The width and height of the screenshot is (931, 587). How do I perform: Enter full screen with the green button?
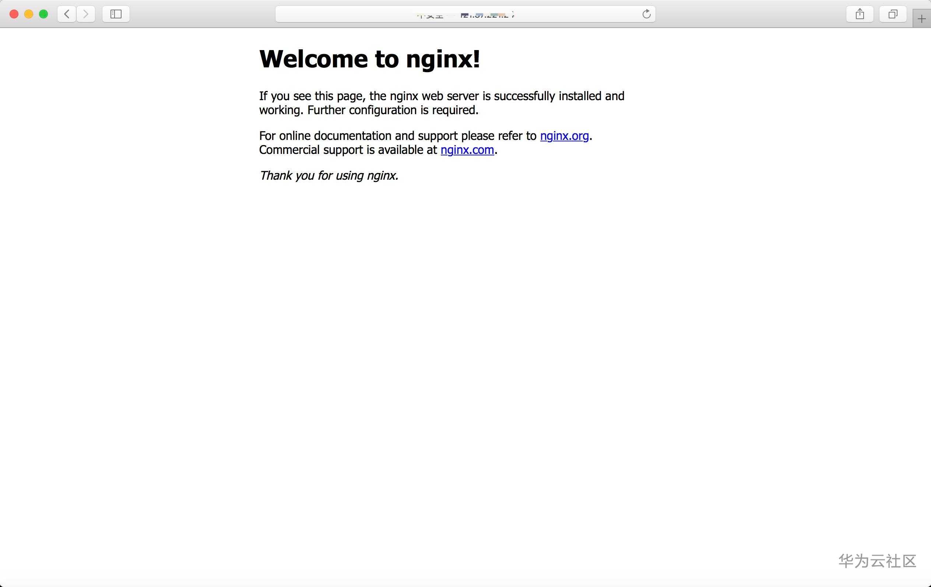44,14
